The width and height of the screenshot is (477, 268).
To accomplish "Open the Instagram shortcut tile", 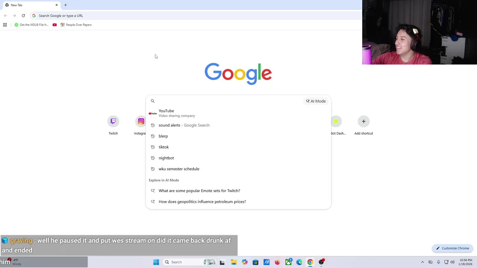I will coord(140,125).
